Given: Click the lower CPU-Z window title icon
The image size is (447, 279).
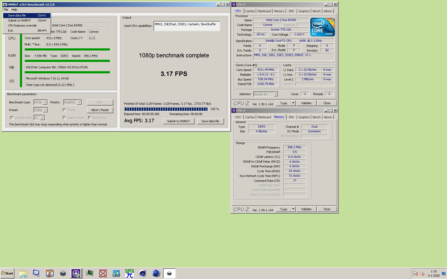Looking at the screenshot, I should click(234, 111).
